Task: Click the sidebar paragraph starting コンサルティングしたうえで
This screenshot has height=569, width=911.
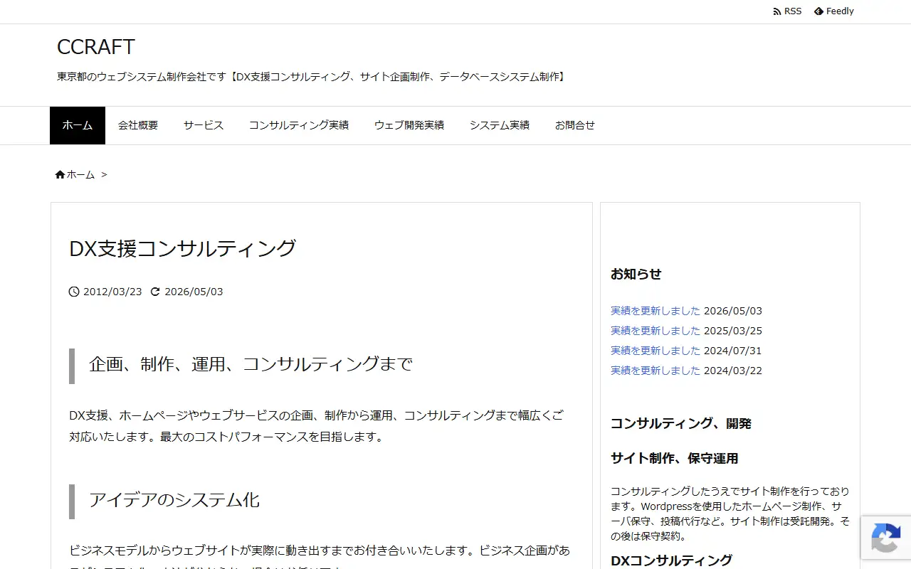Action: tap(730, 514)
